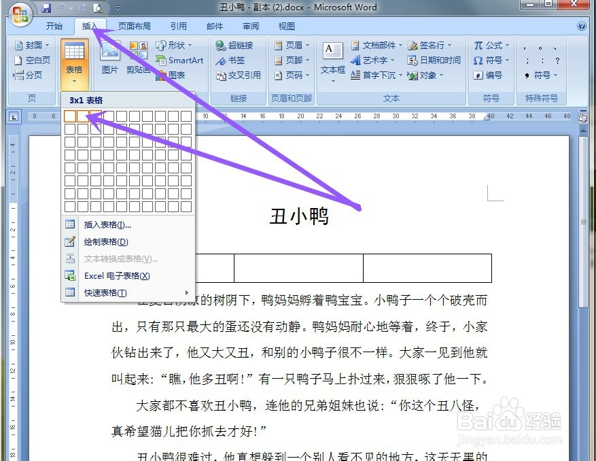Save the document with the Save icon
The width and height of the screenshot is (596, 461).
[44, 7]
